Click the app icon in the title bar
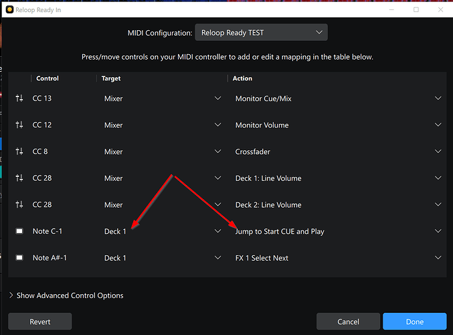The width and height of the screenshot is (453, 335). 10,9
